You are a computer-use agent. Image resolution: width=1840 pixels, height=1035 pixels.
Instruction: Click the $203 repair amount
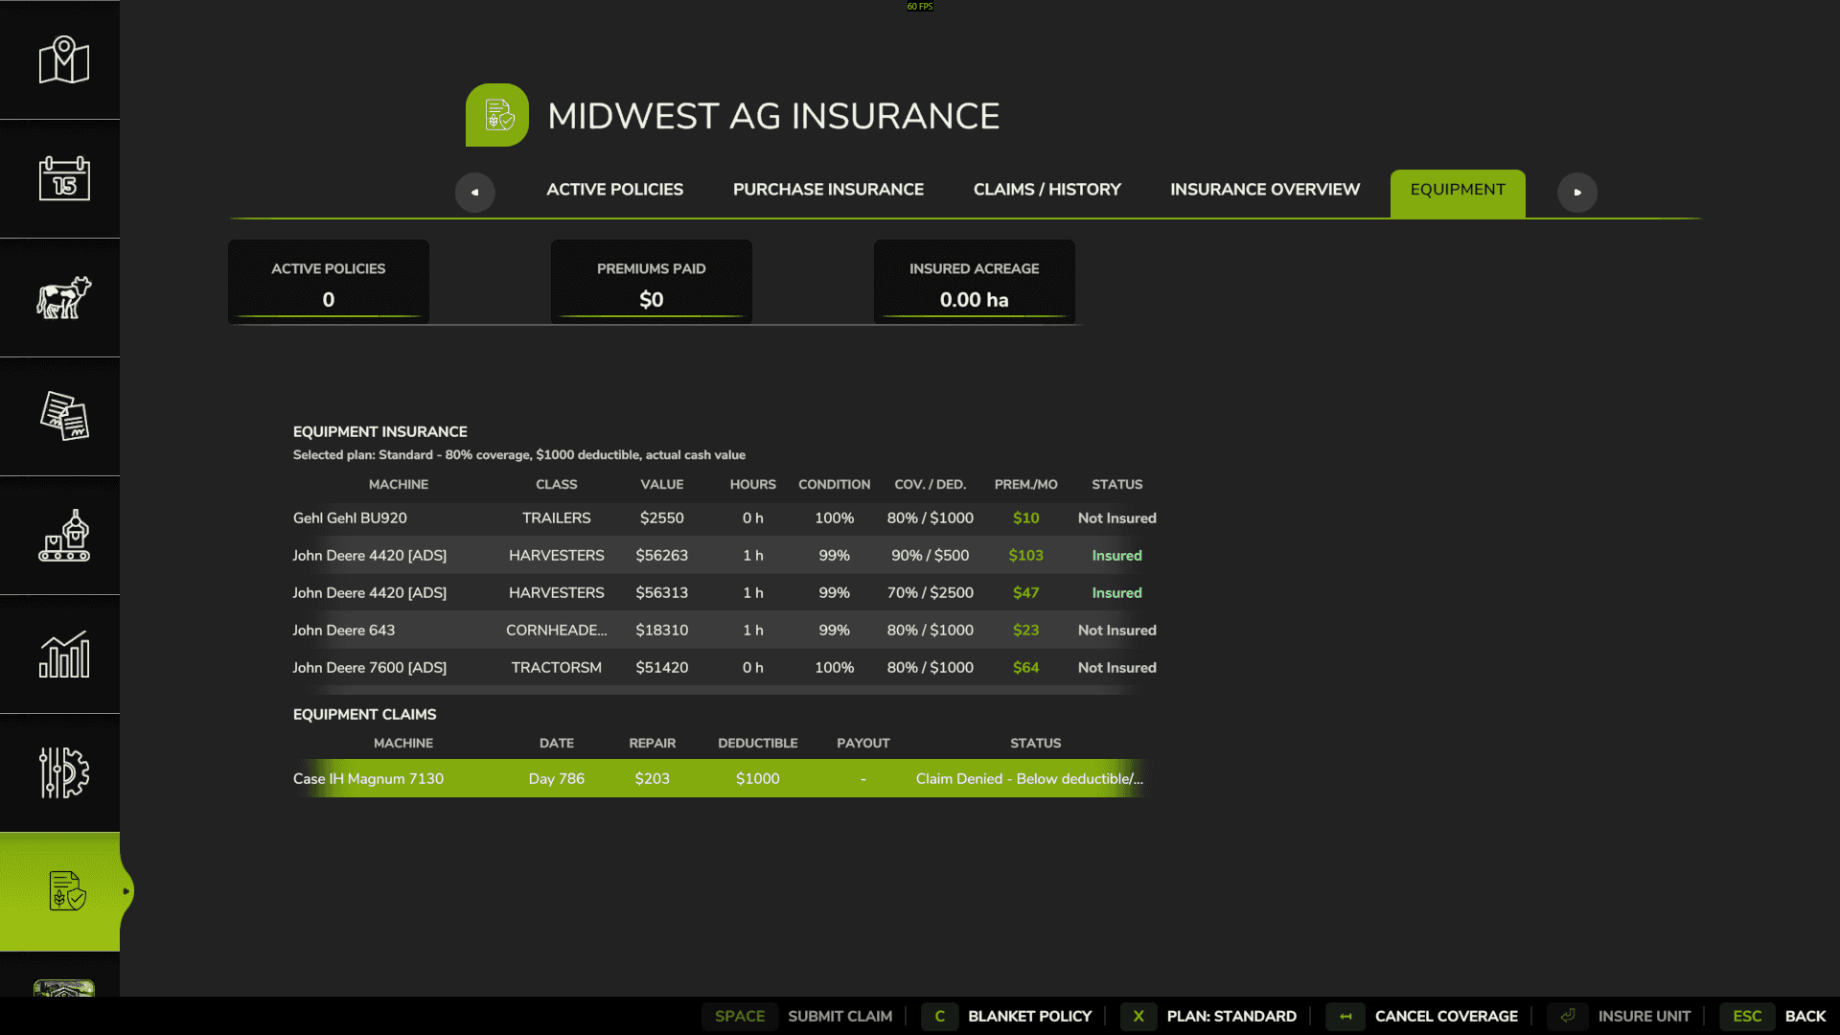point(652,778)
